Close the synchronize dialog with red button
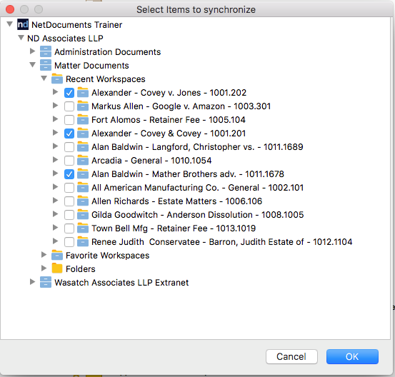 10,9
